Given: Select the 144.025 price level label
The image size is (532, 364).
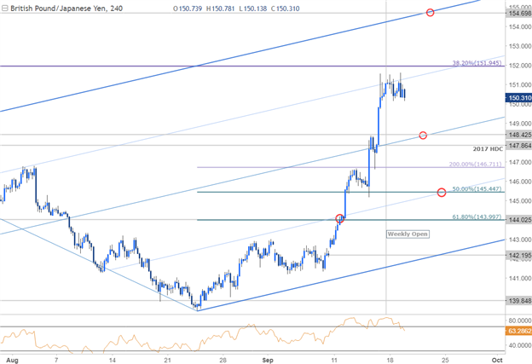Looking at the screenshot, I should (518, 219).
